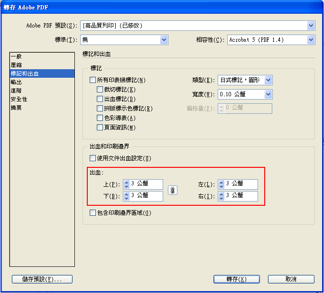Enable 所有印表機標記 checkbox
The width and height of the screenshot is (324, 293).
(x=93, y=80)
